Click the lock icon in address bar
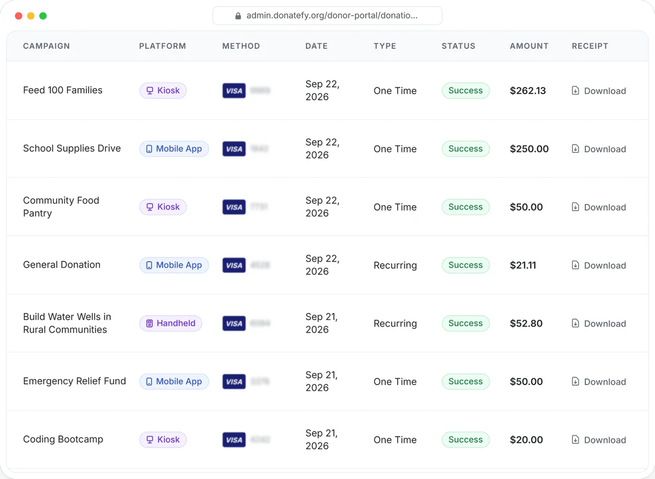The image size is (655, 479). click(x=238, y=16)
